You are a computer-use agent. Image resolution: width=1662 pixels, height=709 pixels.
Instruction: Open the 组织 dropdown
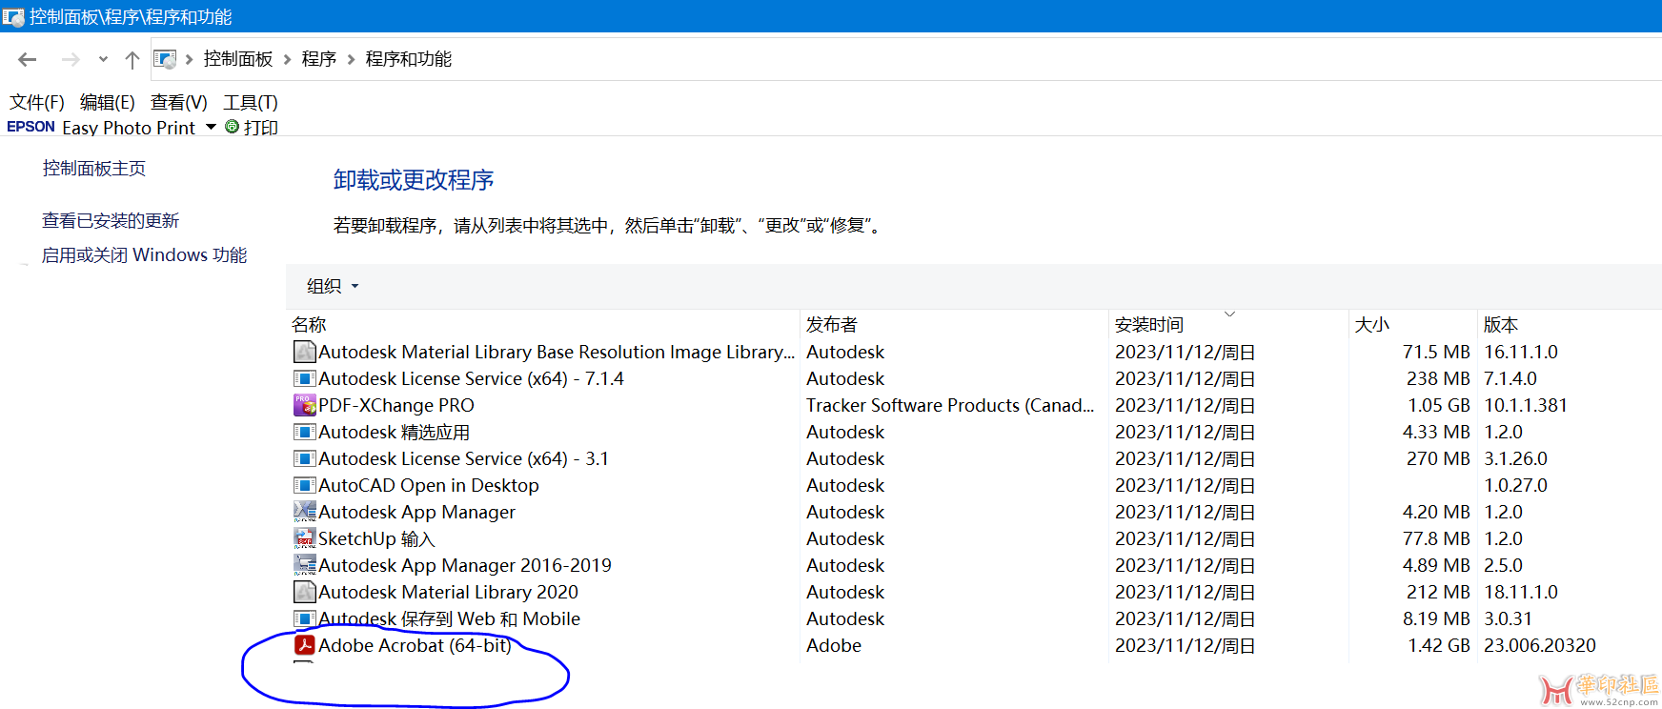click(333, 286)
